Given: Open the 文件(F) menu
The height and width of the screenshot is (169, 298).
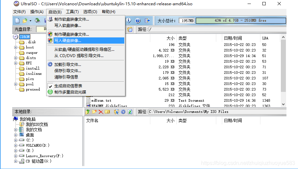Looking at the screenshot, I should tap(19, 12).
